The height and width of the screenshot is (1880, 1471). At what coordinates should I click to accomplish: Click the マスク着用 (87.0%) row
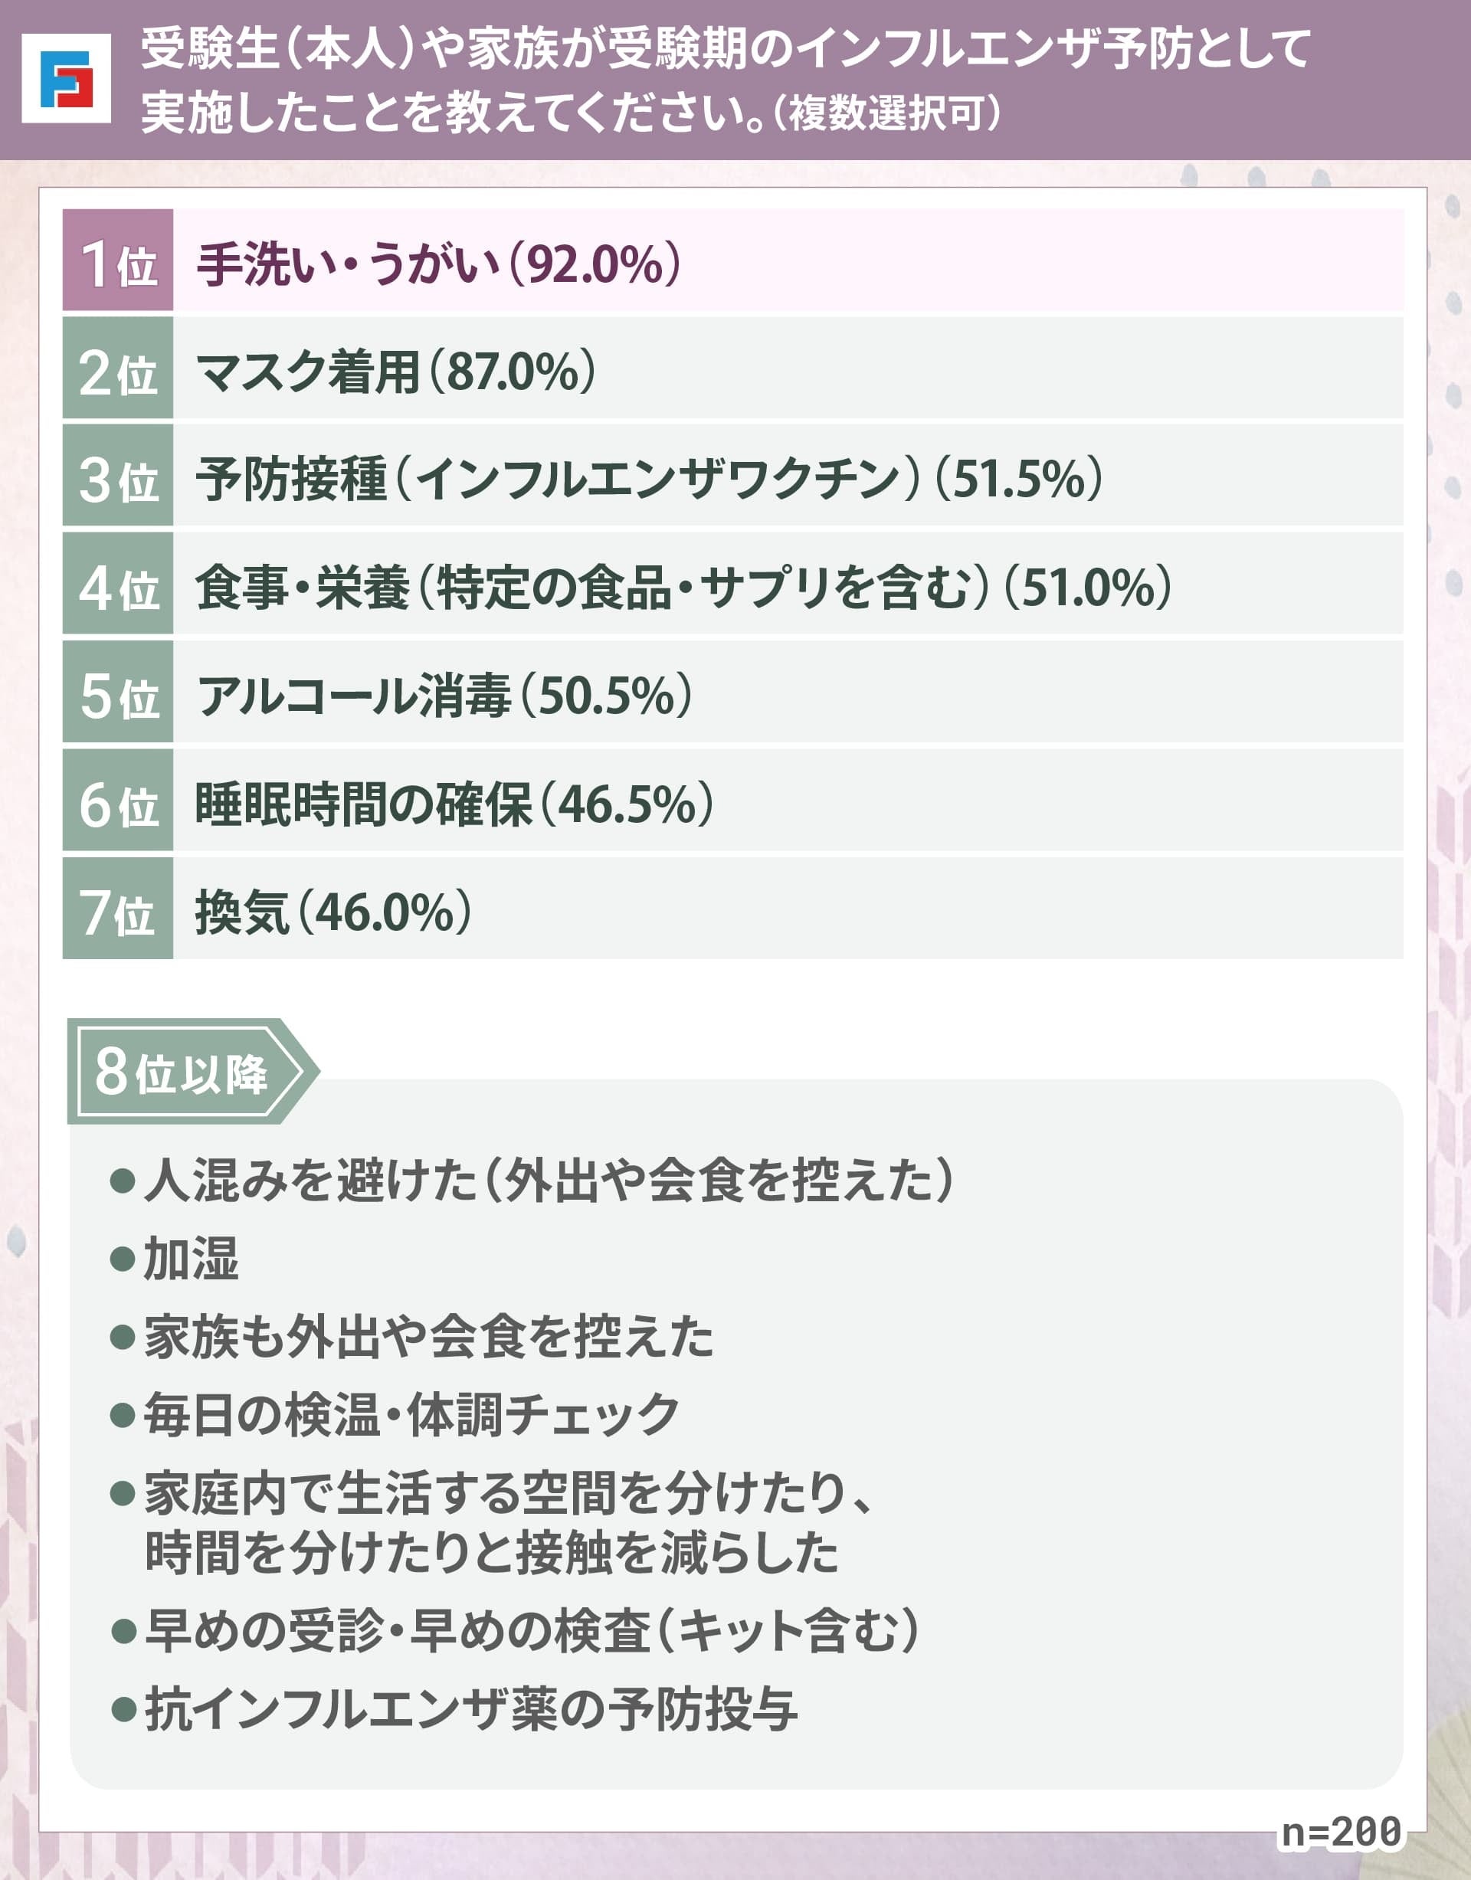point(733,368)
